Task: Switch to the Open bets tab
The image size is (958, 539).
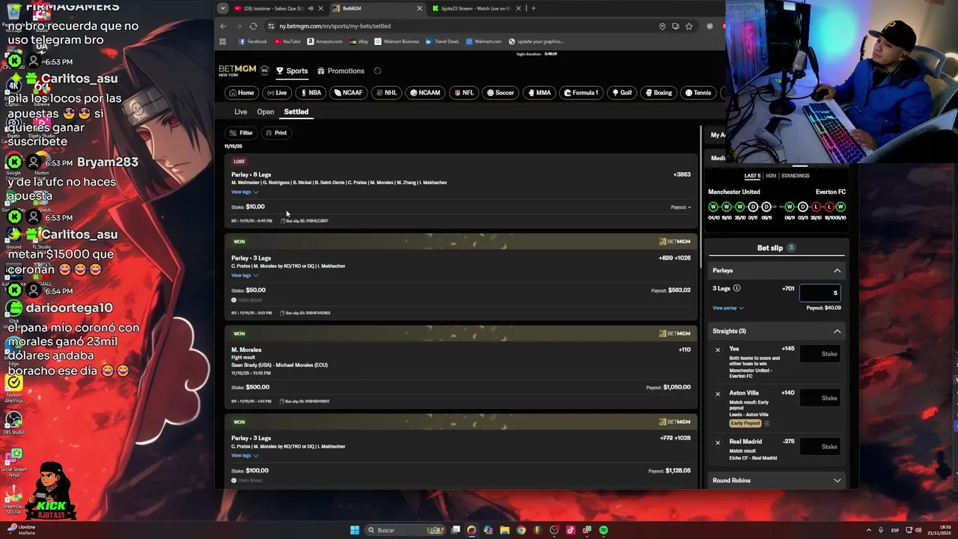Action: click(265, 112)
